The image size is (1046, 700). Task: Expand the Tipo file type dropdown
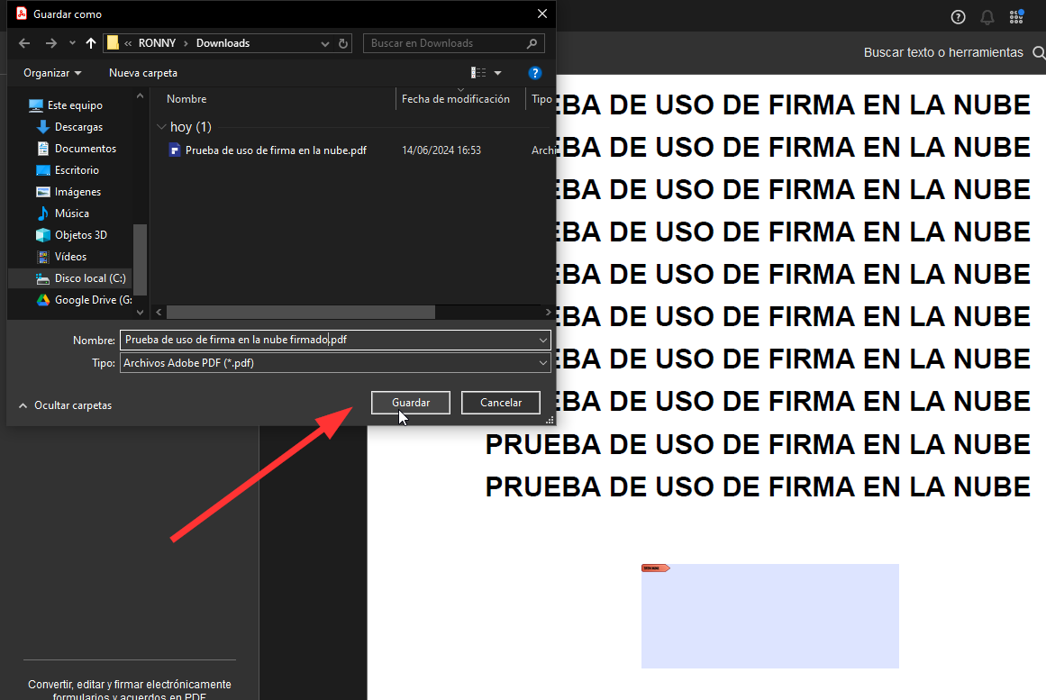click(542, 362)
